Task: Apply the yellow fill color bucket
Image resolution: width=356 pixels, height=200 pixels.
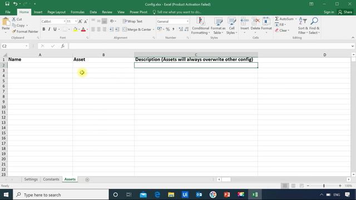Action: pyautogui.click(x=75, y=29)
